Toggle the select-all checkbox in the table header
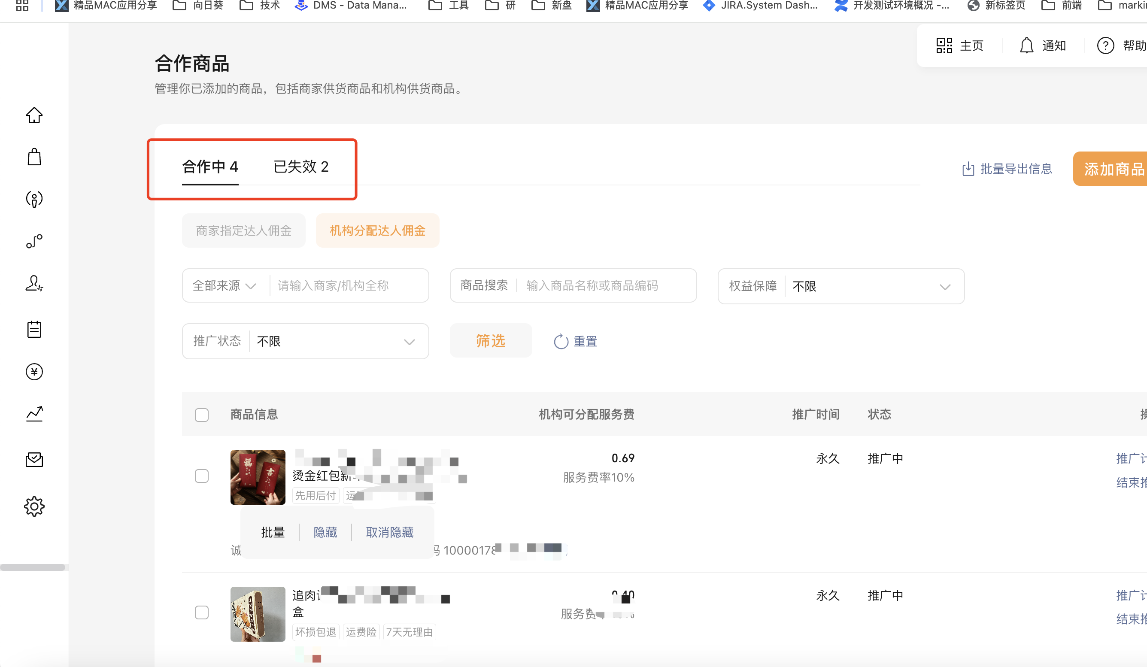1147x667 pixels. 202,415
